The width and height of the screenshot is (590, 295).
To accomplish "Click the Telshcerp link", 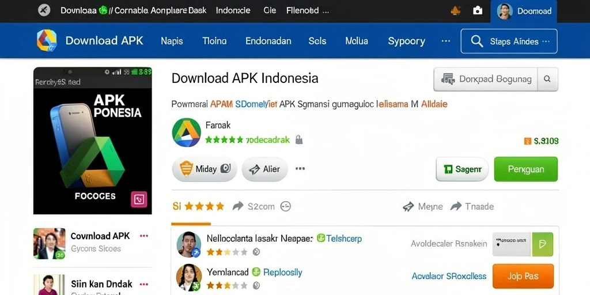I will (x=344, y=238).
